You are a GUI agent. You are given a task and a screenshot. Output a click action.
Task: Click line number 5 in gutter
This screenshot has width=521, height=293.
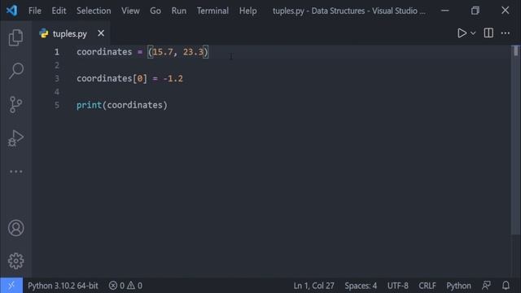click(x=57, y=105)
